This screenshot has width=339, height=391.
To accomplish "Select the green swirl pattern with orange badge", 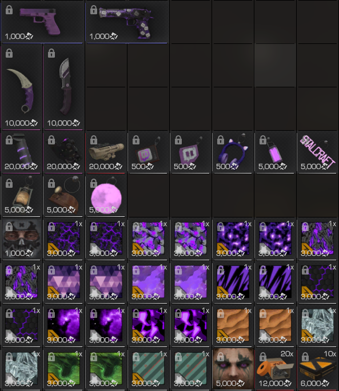I will 63,369.
